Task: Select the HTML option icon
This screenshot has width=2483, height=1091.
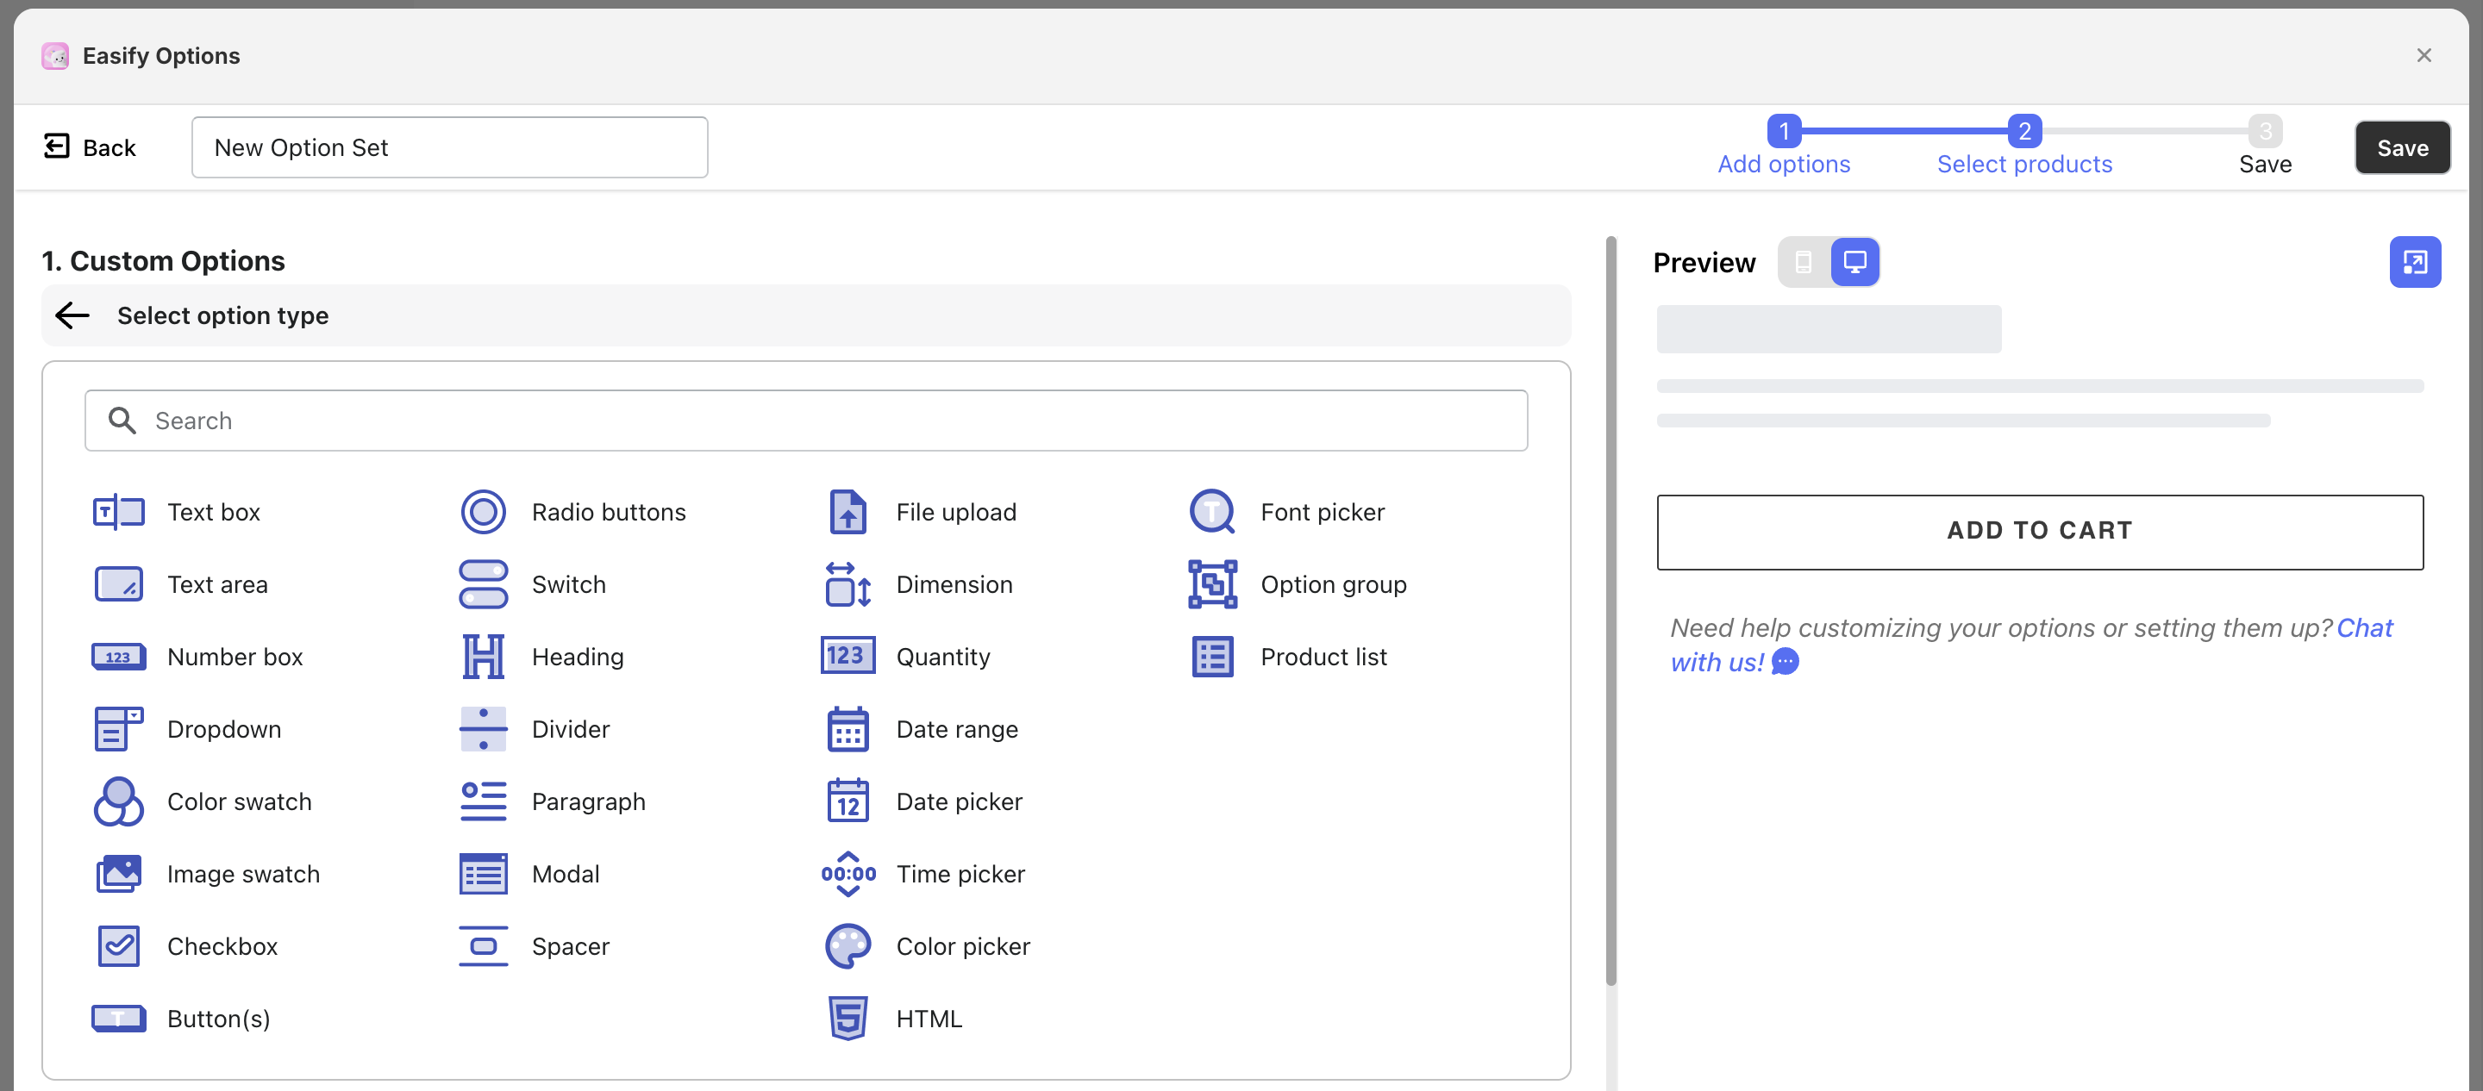Action: [x=847, y=1018]
